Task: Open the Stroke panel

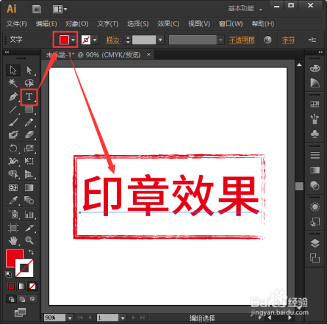Action: [x=315, y=155]
